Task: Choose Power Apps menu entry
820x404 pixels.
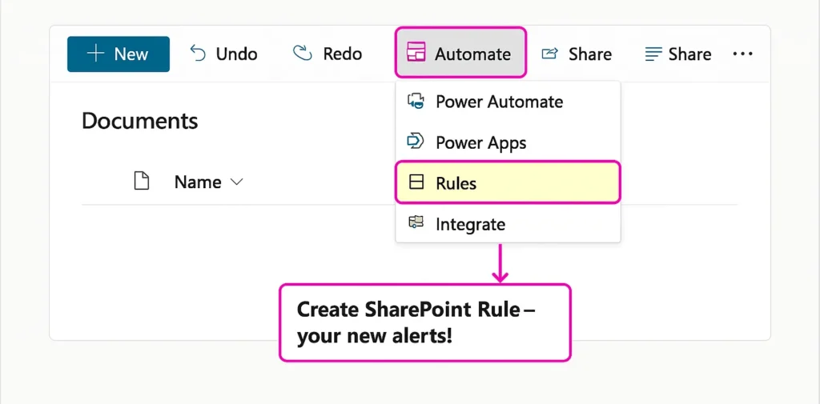Action: point(508,142)
